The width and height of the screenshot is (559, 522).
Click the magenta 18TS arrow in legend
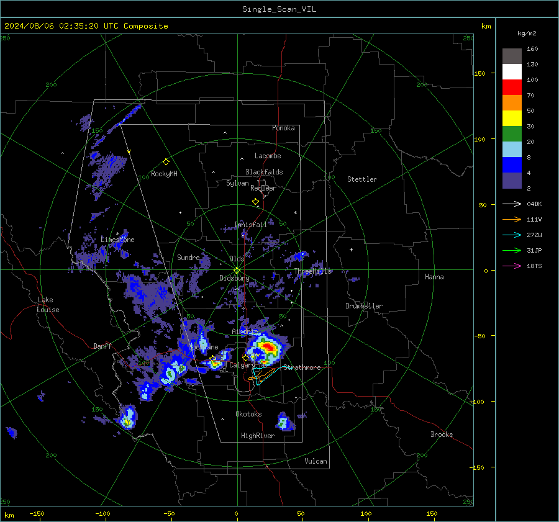pos(512,266)
